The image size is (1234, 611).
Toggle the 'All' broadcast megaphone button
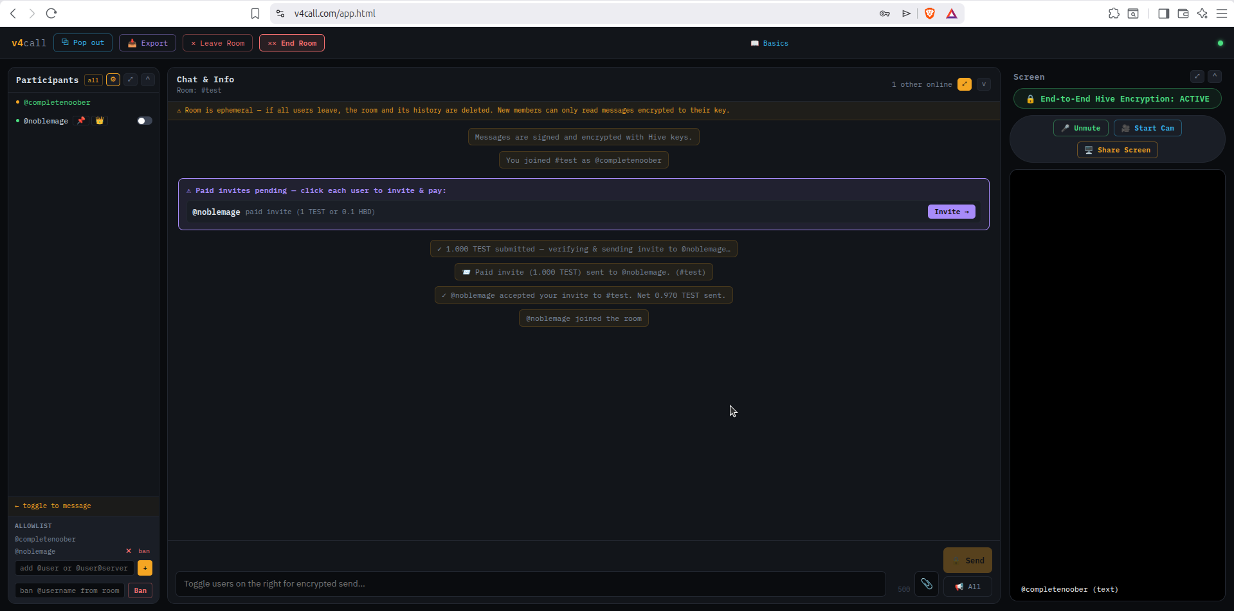point(968,587)
